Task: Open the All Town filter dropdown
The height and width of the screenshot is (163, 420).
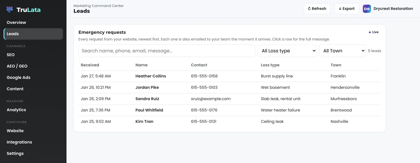Action: tap(342, 51)
